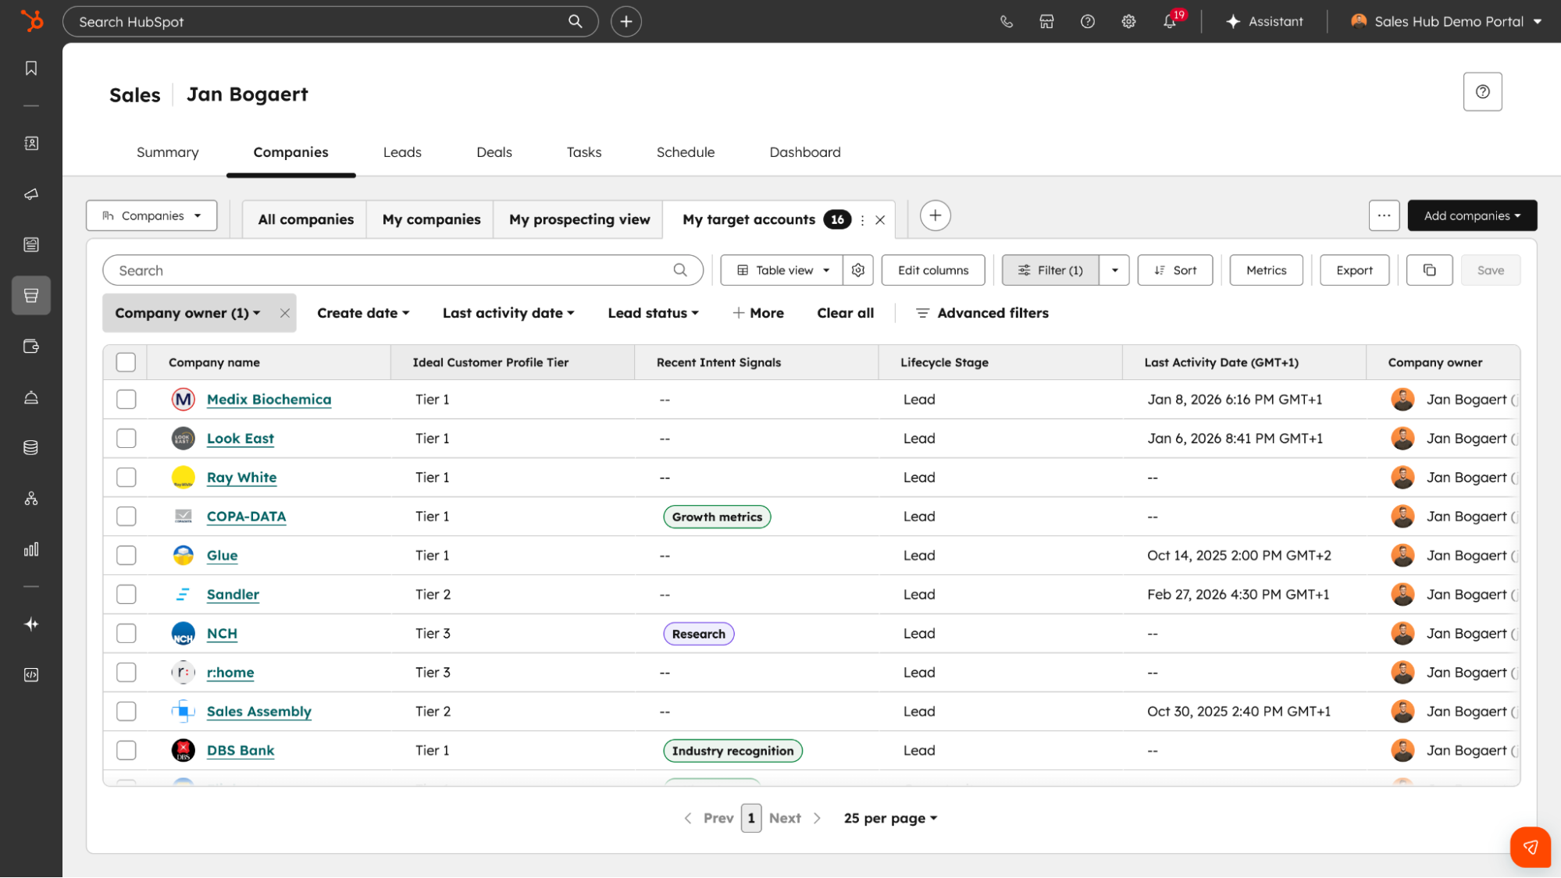Screen dimensions: 1561x878
Task: Open the Last activity date filter dropdown
Action: (508, 314)
